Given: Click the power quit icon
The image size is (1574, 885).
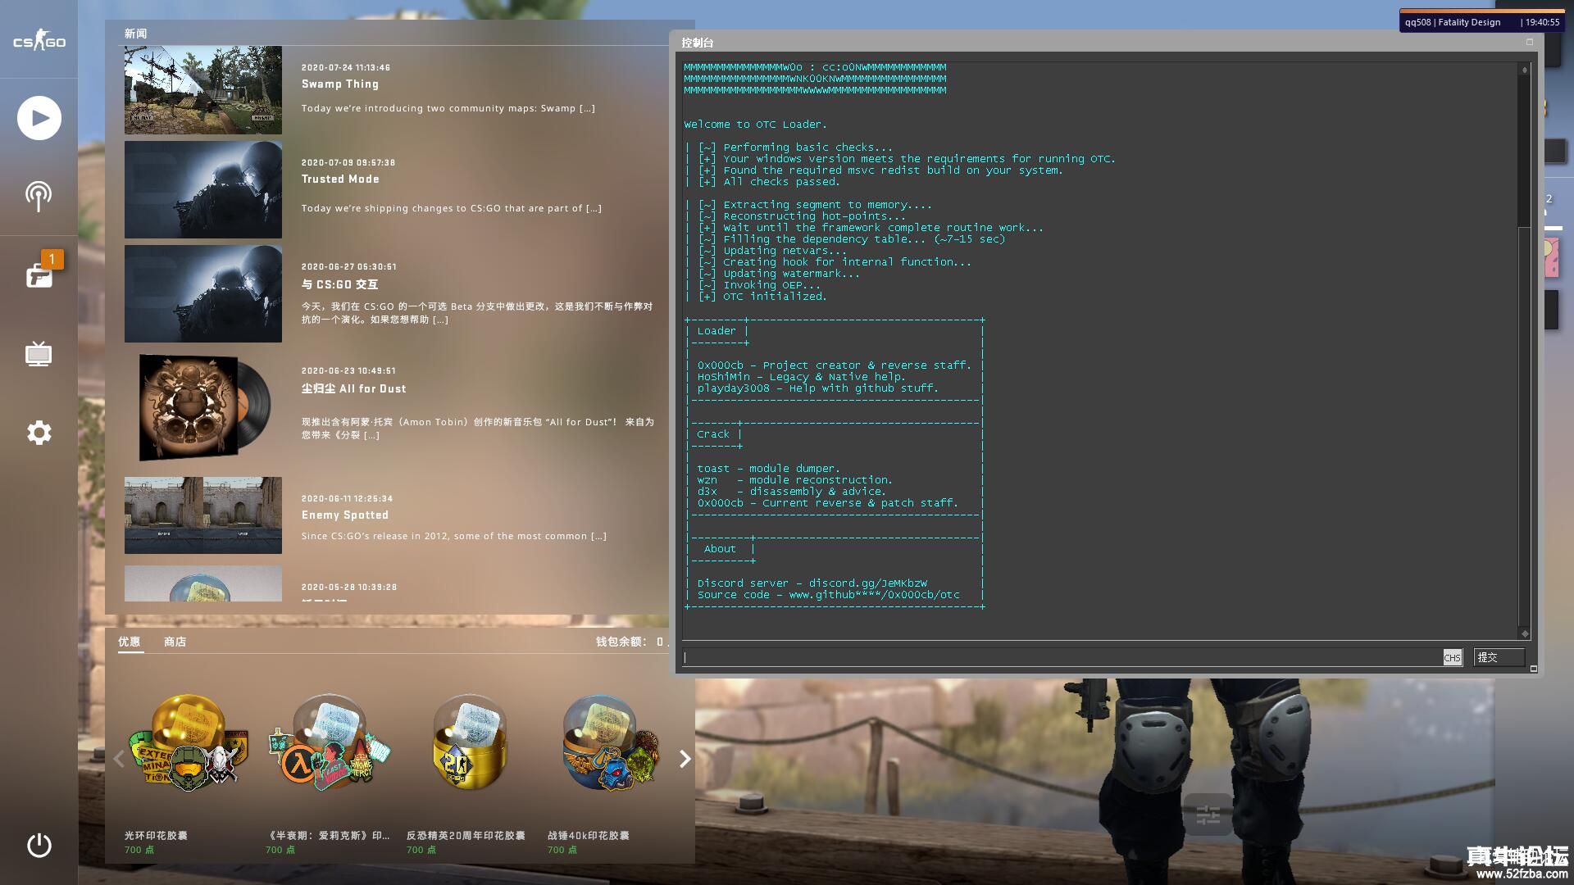Looking at the screenshot, I should 39,845.
